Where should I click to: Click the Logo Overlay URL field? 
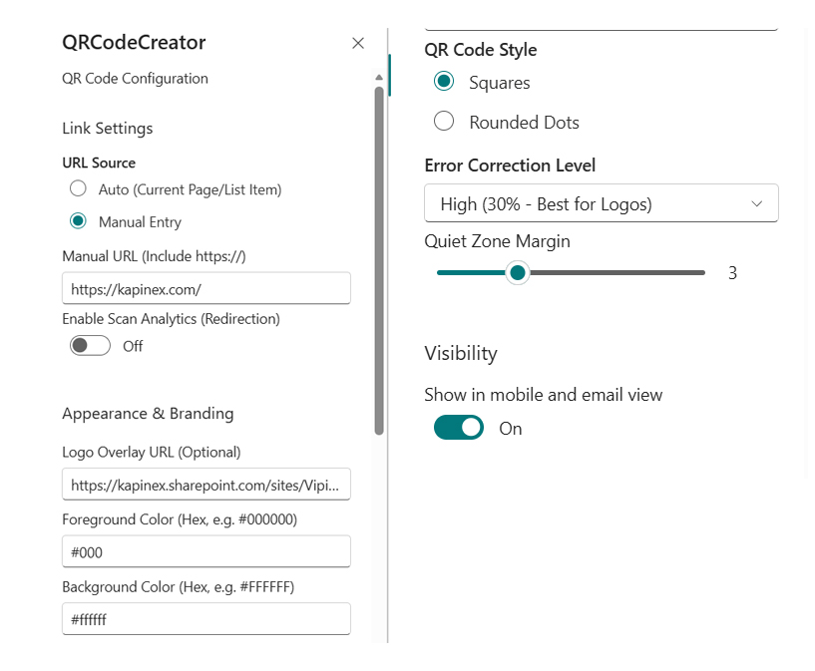(x=205, y=484)
